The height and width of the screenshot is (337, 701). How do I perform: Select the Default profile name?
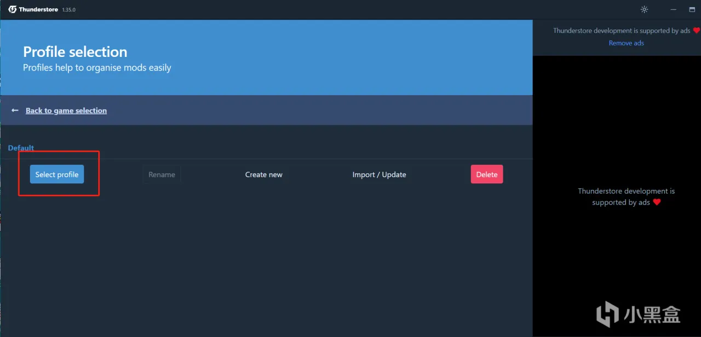21,148
